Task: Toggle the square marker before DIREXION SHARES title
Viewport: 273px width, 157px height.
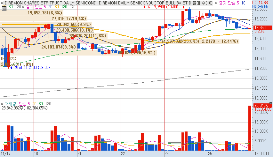Action: pos(2,3)
